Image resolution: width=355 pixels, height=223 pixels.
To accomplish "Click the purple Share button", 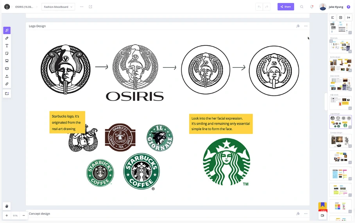I will click(x=286, y=7).
